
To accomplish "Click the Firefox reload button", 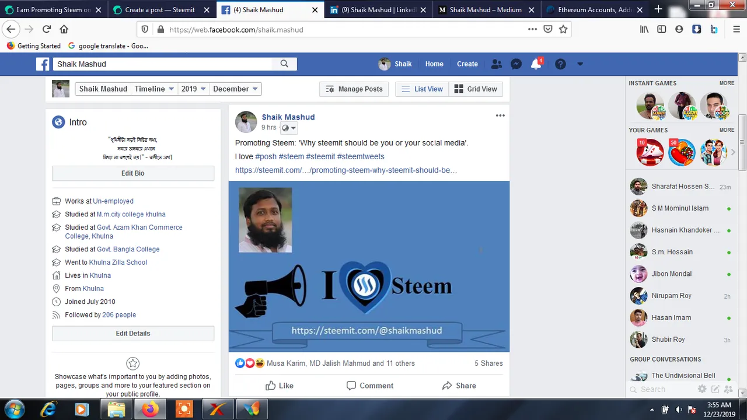I will (x=47, y=29).
